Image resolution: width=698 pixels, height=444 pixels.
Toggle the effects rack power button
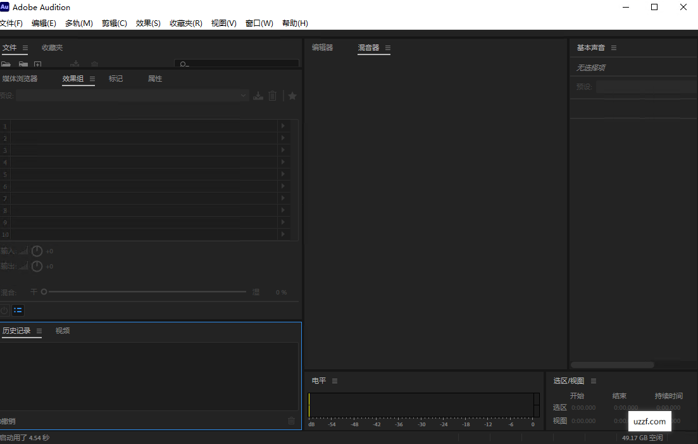pyautogui.click(x=5, y=310)
